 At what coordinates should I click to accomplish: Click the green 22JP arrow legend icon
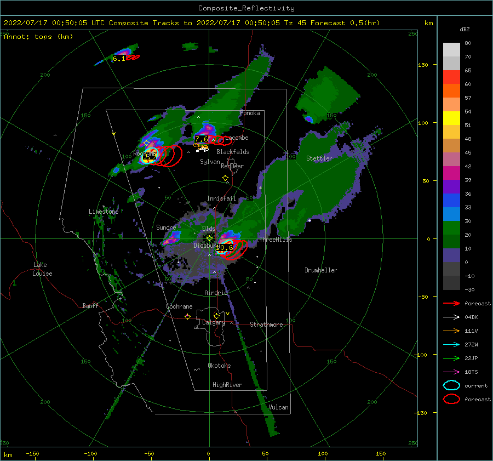(451, 358)
